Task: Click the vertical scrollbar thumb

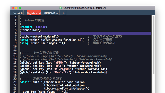Action: click(x=154, y=45)
